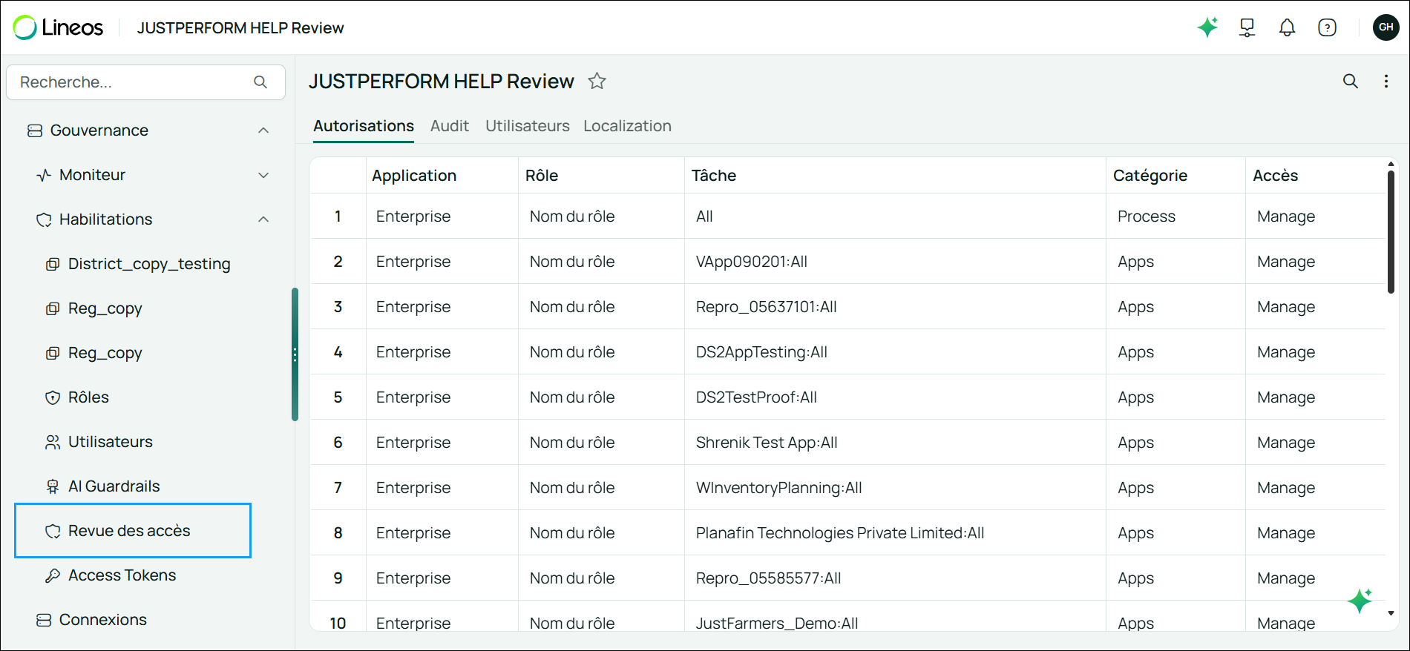Click the table vertical scrollbar thumb
The image size is (1410, 651).
(x=1391, y=231)
